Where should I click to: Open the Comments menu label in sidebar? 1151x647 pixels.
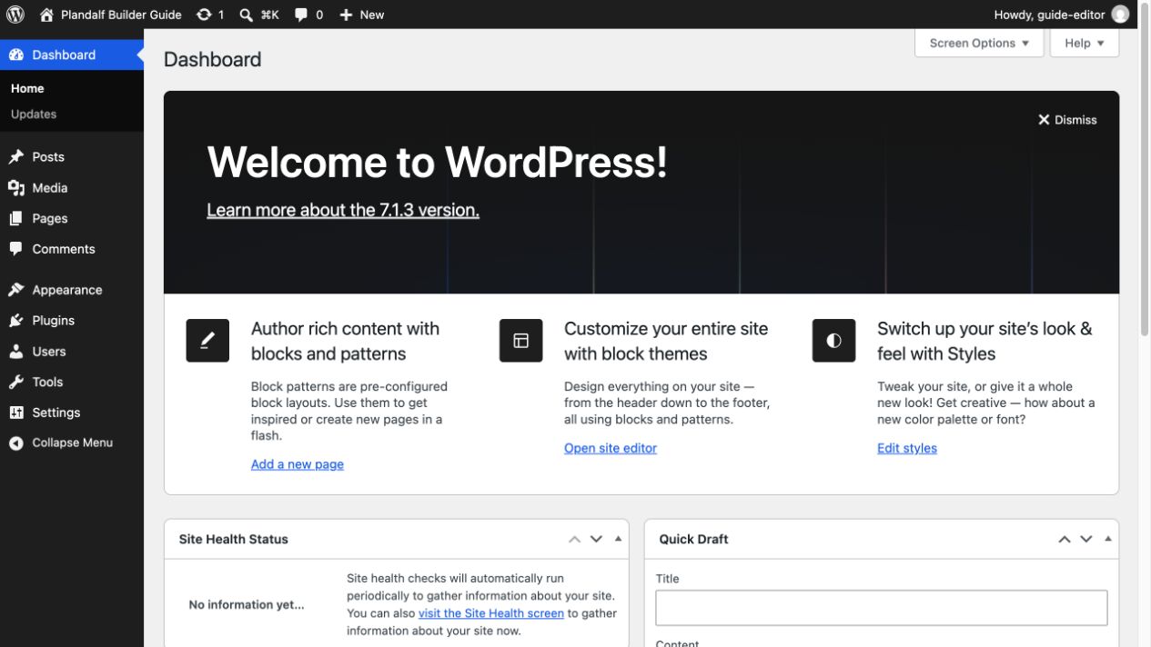click(64, 249)
